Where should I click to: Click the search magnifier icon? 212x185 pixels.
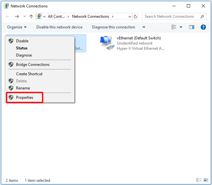point(202,16)
